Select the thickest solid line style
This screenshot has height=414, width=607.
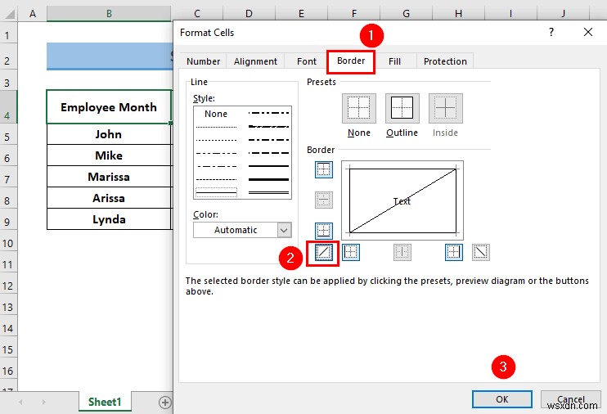(x=268, y=179)
